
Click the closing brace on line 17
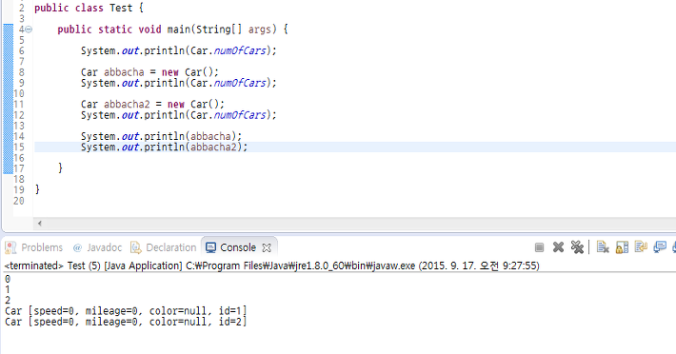(x=60, y=167)
